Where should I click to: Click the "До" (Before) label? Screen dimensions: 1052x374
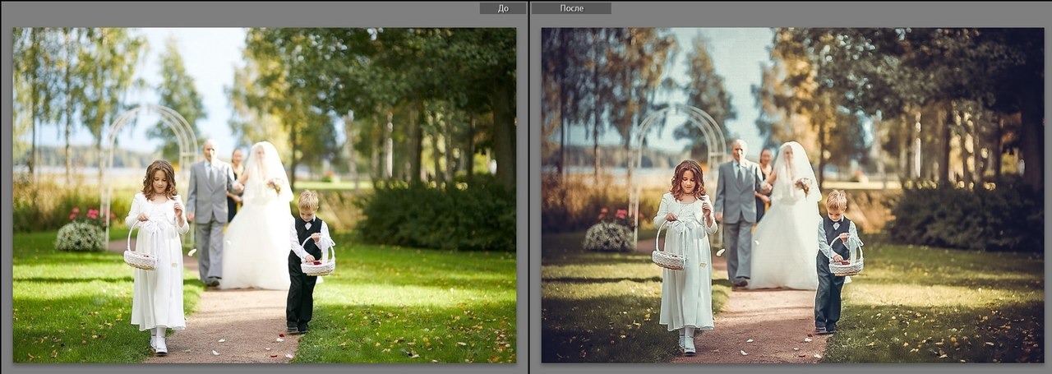503,8
